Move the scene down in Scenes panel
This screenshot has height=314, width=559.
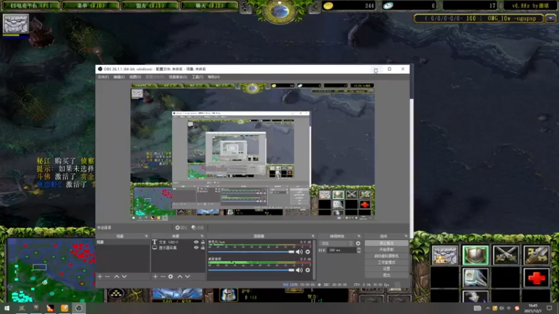124,276
